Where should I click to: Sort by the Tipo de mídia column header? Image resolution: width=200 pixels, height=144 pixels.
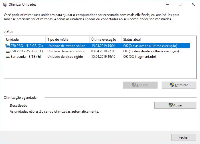click(67, 40)
